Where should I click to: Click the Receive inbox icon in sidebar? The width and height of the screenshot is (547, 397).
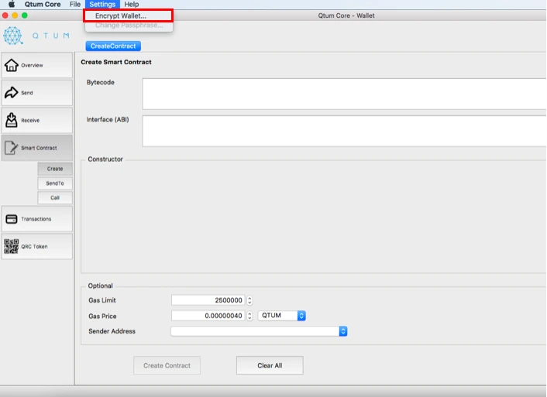point(11,120)
